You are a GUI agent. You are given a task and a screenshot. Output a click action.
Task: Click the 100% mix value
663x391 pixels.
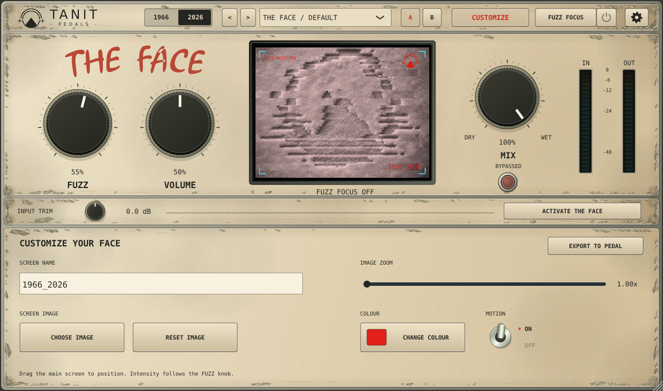click(x=508, y=142)
